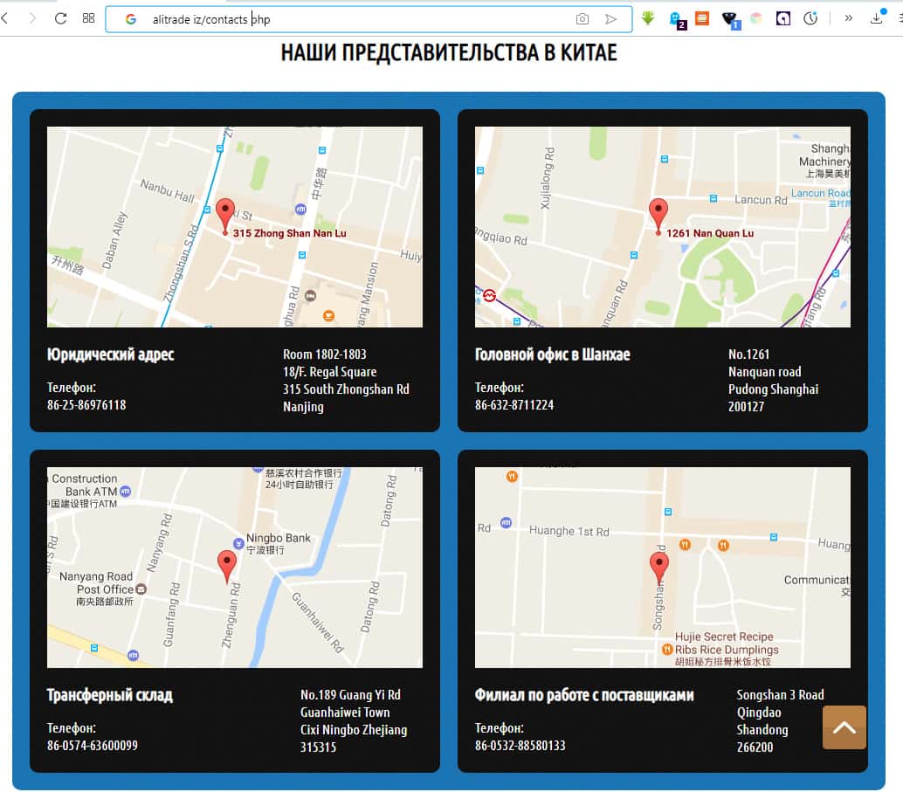Click the pastel cube extension icon
903x792 pixels.
tap(756, 17)
